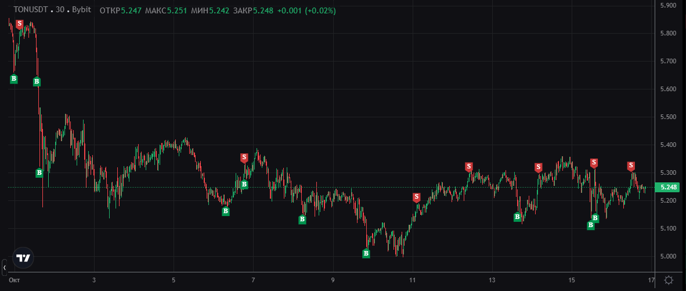
Task: Click the date 15 on time axis
Action: pos(572,280)
